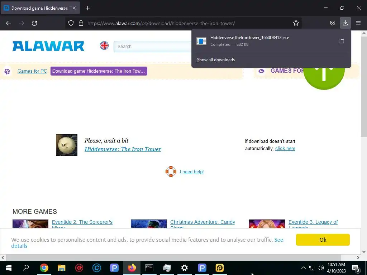Toggle the Firefox downloads panel button
The width and height of the screenshot is (367, 275).
345,23
